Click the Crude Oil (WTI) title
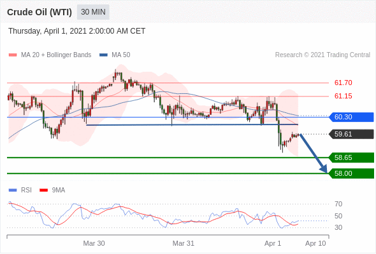 40,12
